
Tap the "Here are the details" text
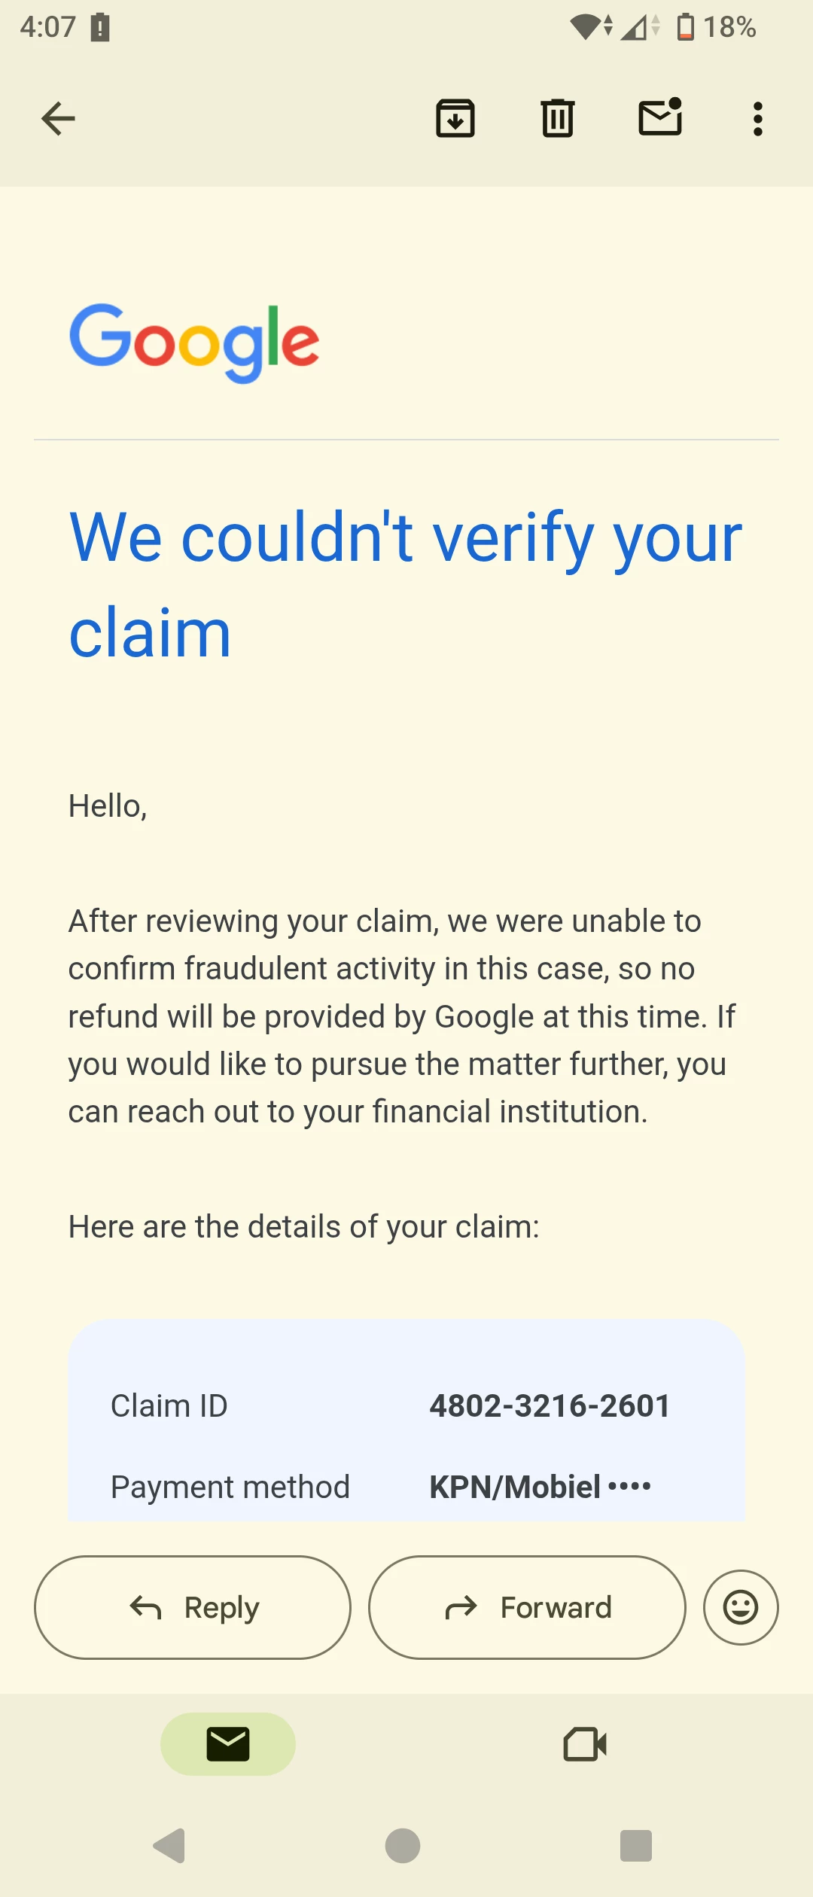tap(304, 1226)
